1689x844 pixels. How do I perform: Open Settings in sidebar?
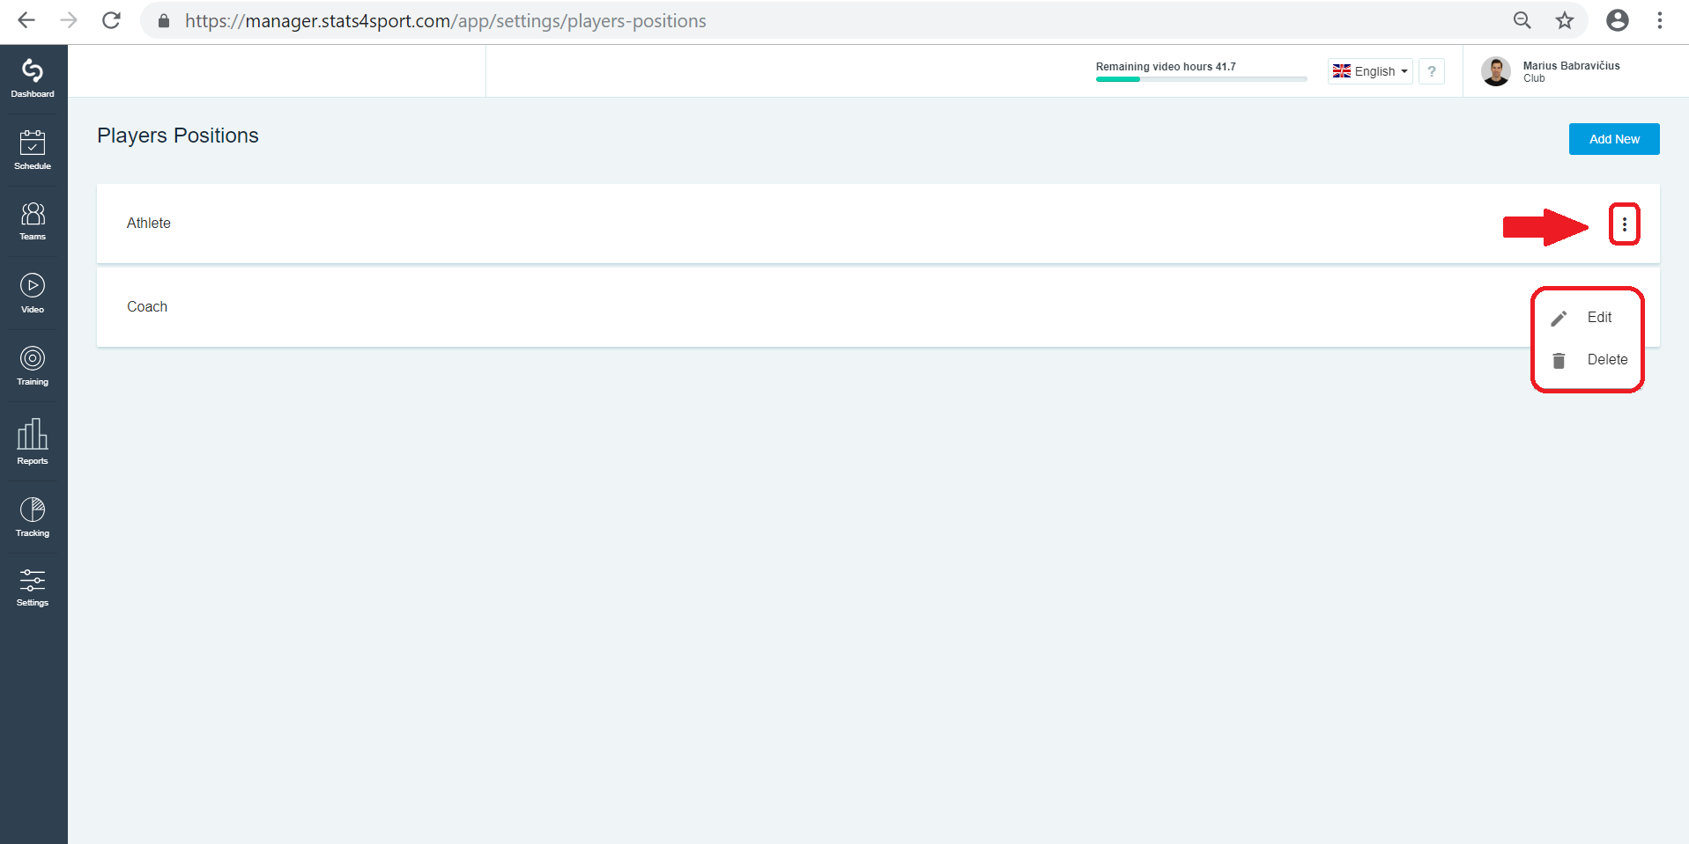(x=33, y=588)
